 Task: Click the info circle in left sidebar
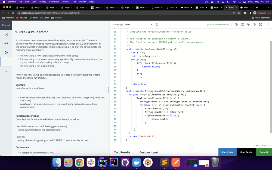tap(6, 52)
